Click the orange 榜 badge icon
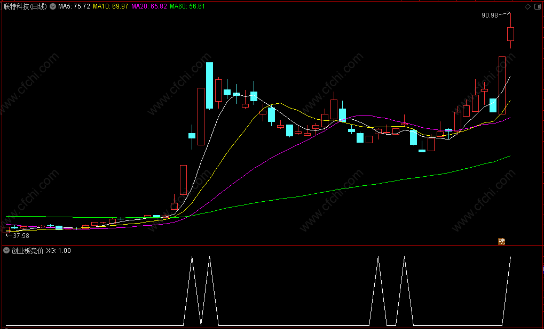544x329 pixels. pos(502,242)
